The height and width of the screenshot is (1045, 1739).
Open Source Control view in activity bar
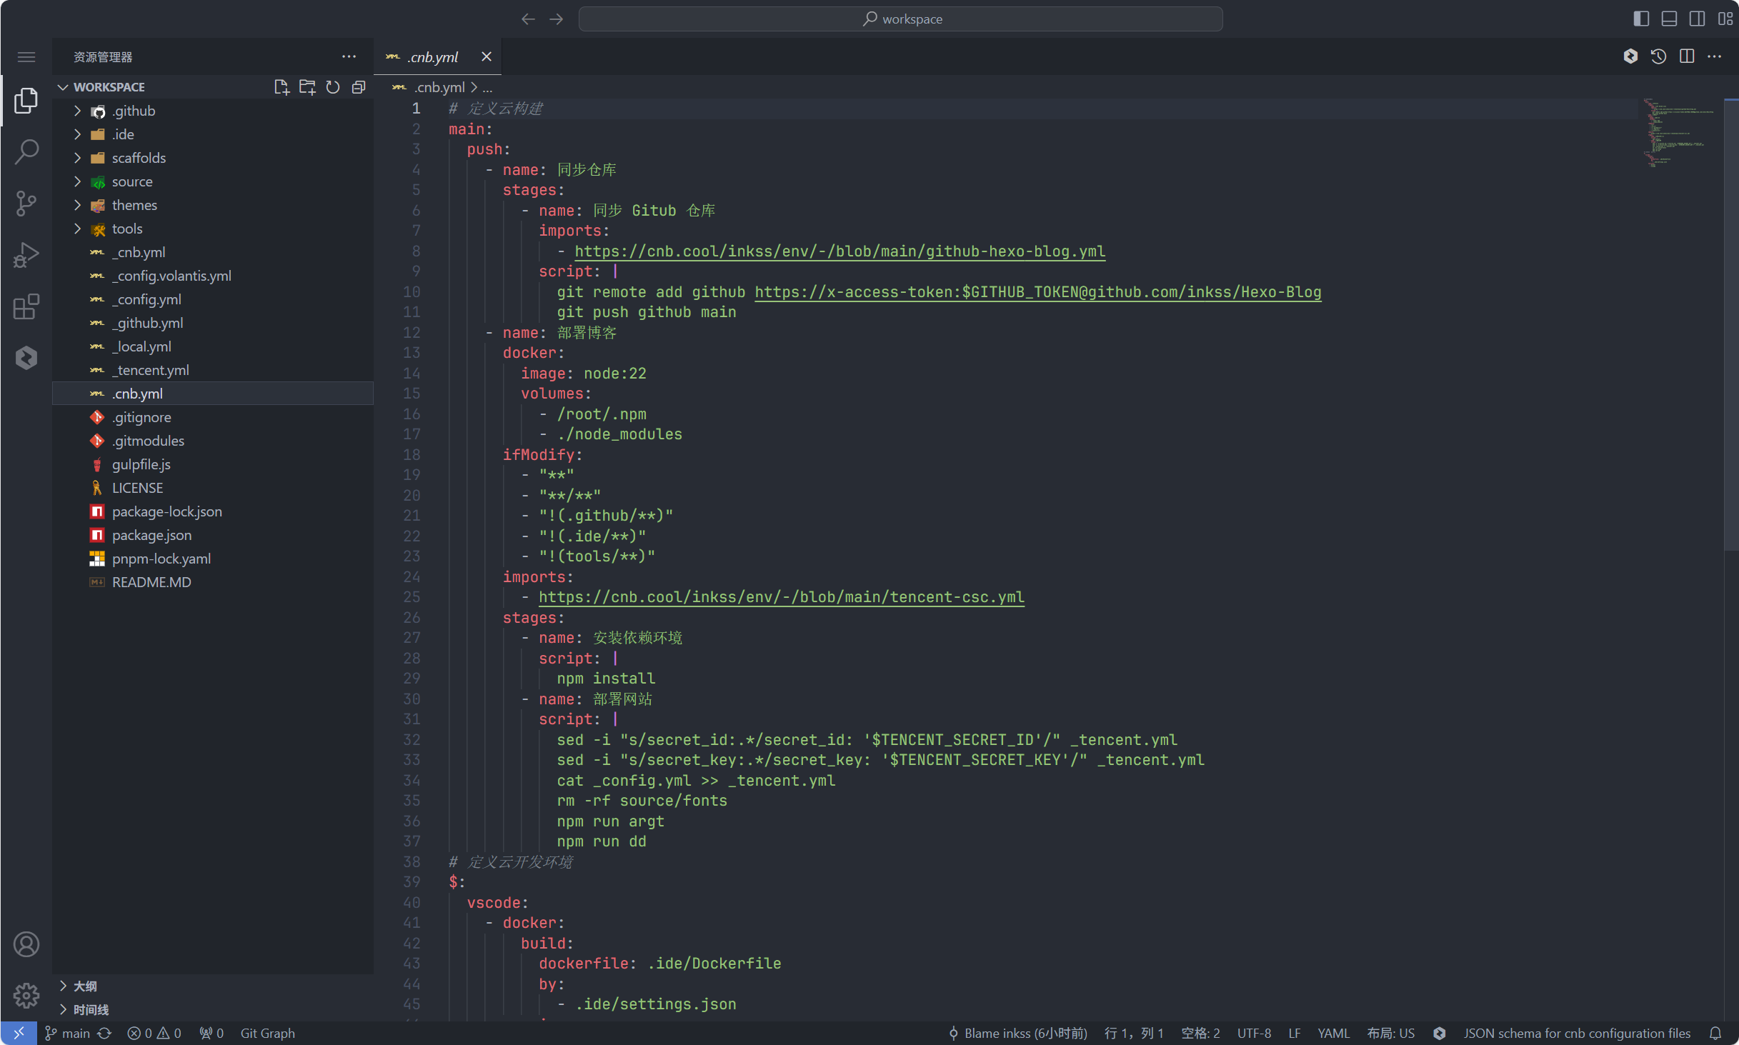(26, 203)
